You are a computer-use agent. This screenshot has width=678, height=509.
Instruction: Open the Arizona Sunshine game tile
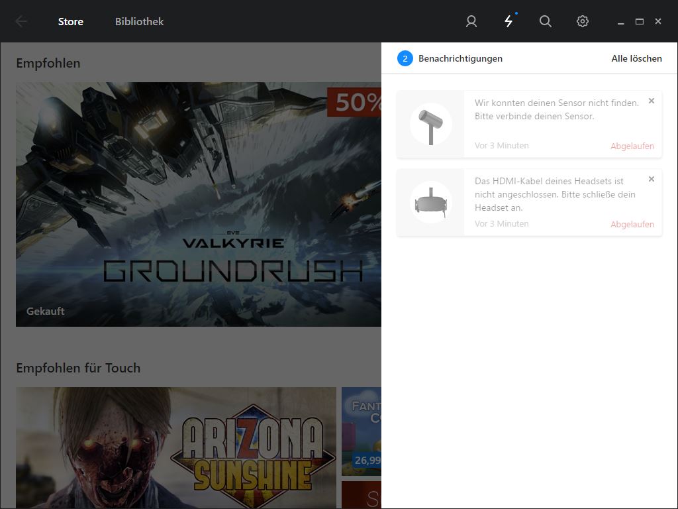[x=176, y=448]
